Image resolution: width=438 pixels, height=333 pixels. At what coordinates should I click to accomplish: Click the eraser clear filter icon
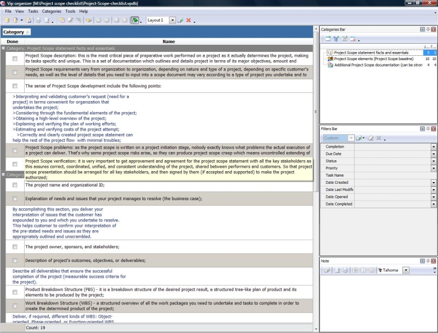(x=370, y=138)
